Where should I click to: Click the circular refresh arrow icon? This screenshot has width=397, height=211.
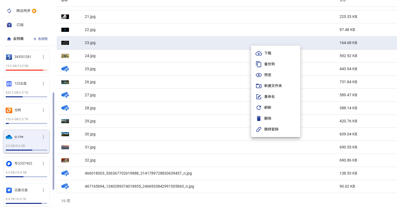pyautogui.click(x=259, y=108)
